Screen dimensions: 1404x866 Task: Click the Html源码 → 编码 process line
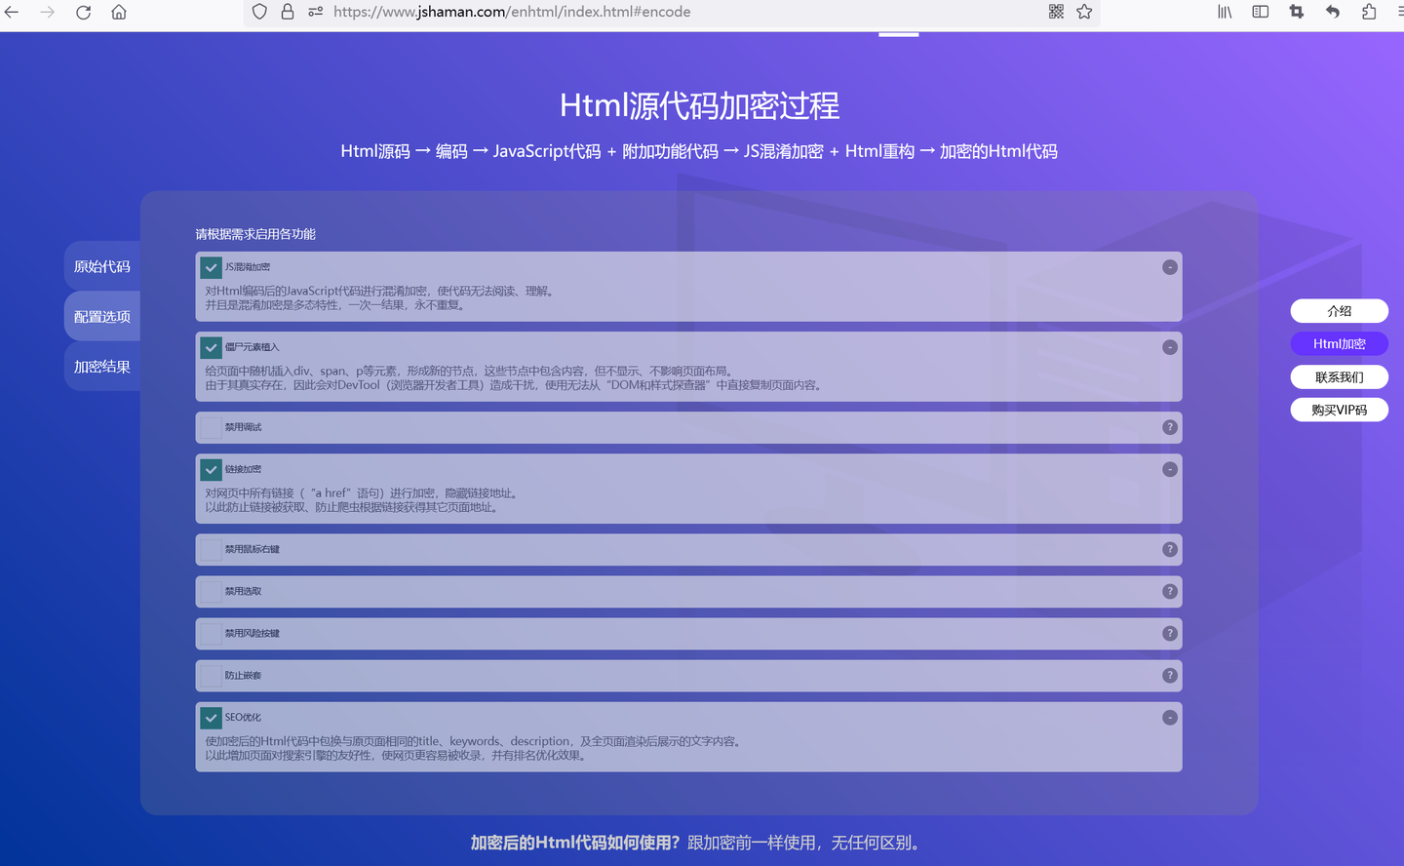tap(699, 151)
